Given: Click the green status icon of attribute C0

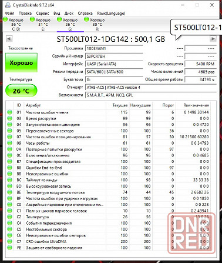Looking at the screenshot, I should 9,205.
